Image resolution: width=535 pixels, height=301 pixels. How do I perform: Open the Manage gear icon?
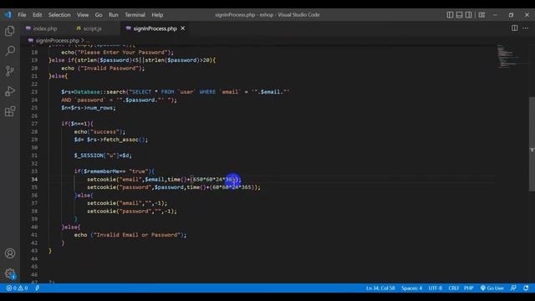click(10, 273)
